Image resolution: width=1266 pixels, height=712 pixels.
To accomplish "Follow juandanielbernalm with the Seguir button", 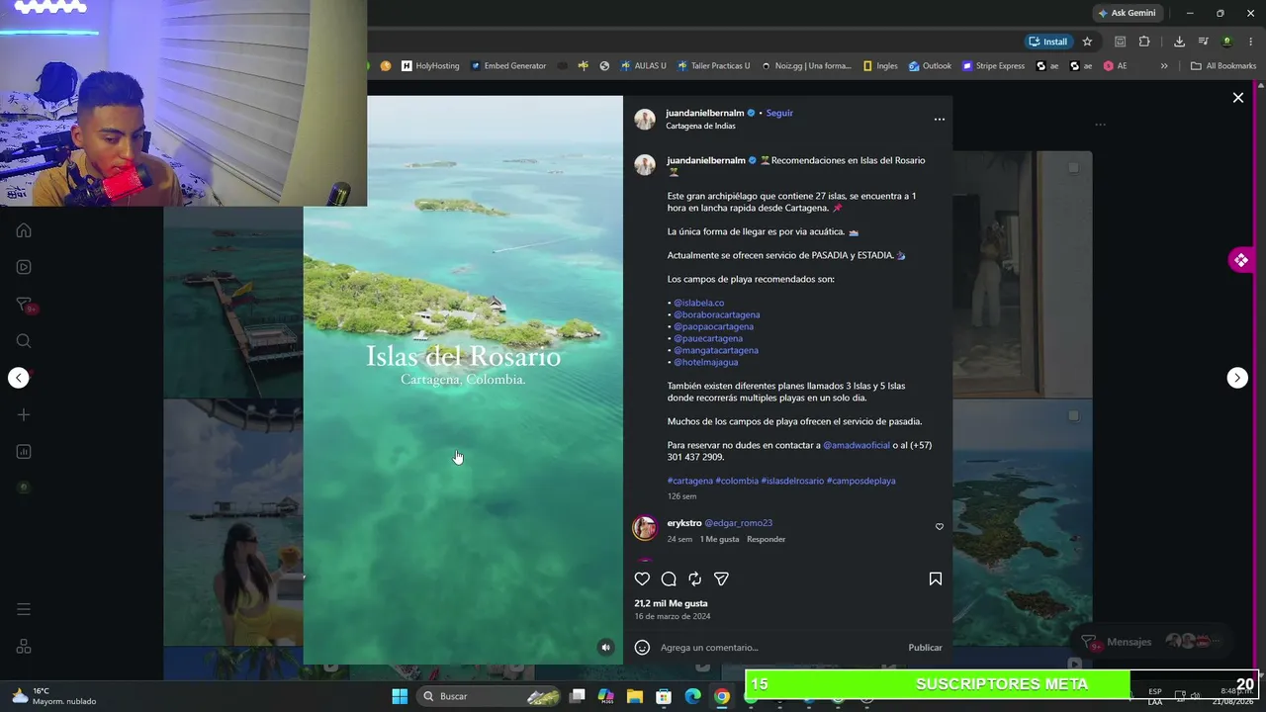I will tap(779, 113).
